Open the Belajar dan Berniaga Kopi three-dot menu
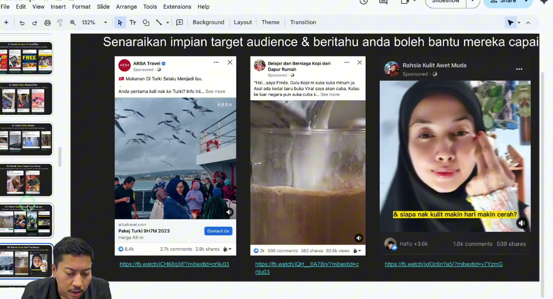 click(347, 63)
